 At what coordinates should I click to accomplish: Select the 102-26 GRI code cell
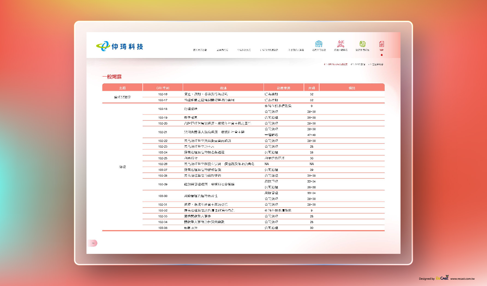click(x=163, y=164)
